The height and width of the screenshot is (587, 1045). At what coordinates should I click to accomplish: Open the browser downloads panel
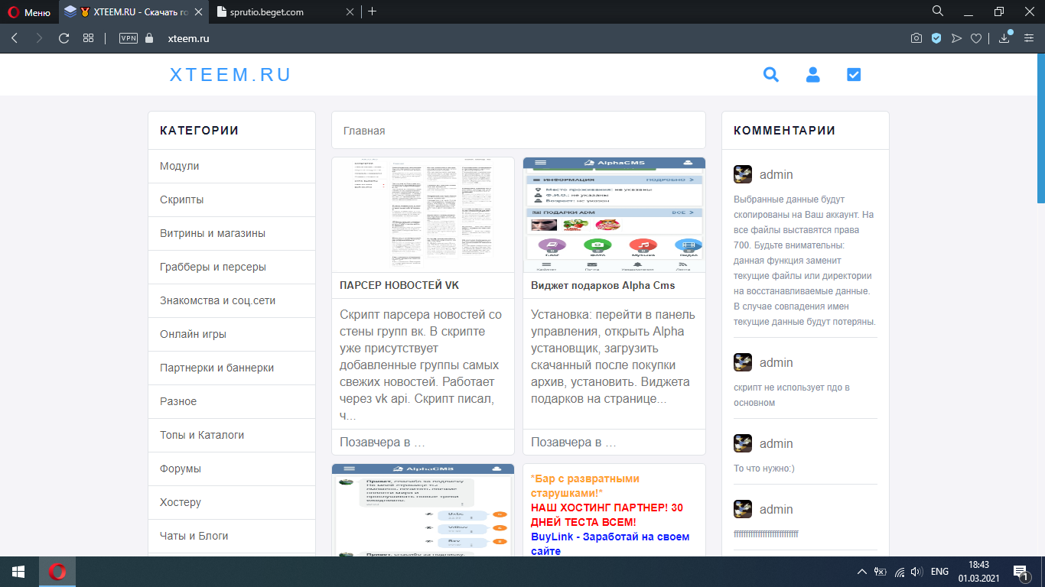tap(1005, 38)
